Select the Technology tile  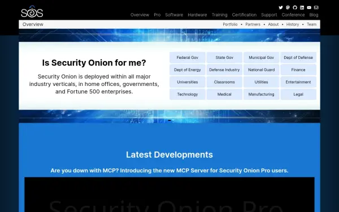pyautogui.click(x=188, y=94)
